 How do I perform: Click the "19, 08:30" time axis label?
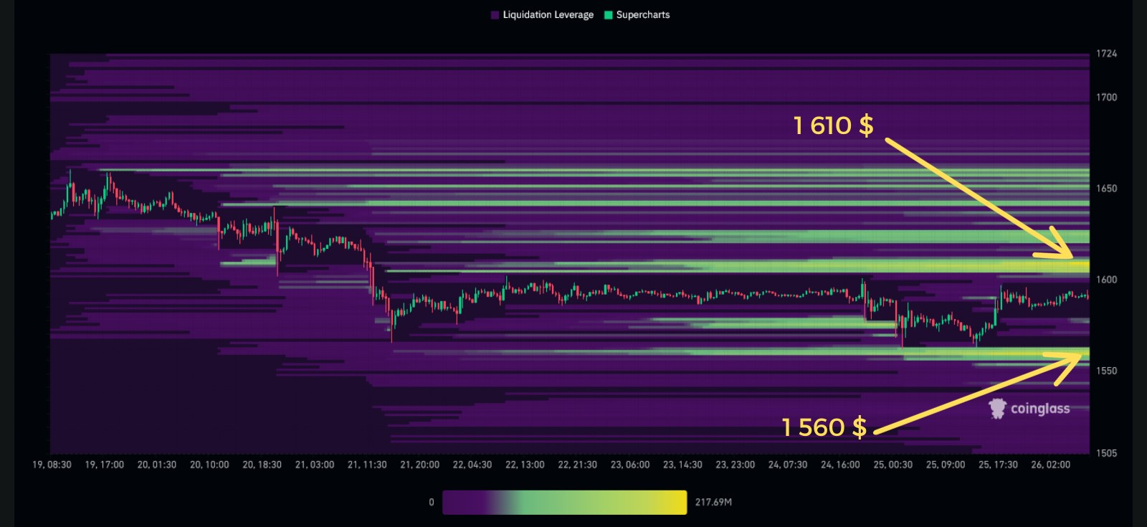52,465
